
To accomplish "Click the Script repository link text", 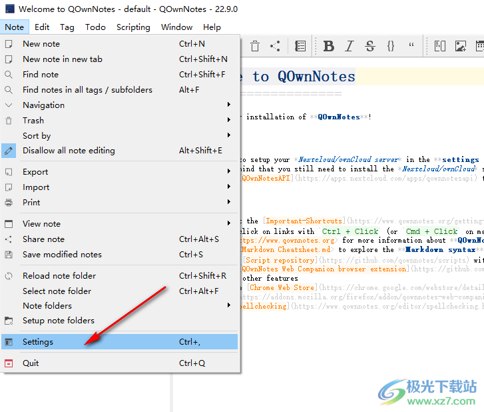I will (280, 260).
